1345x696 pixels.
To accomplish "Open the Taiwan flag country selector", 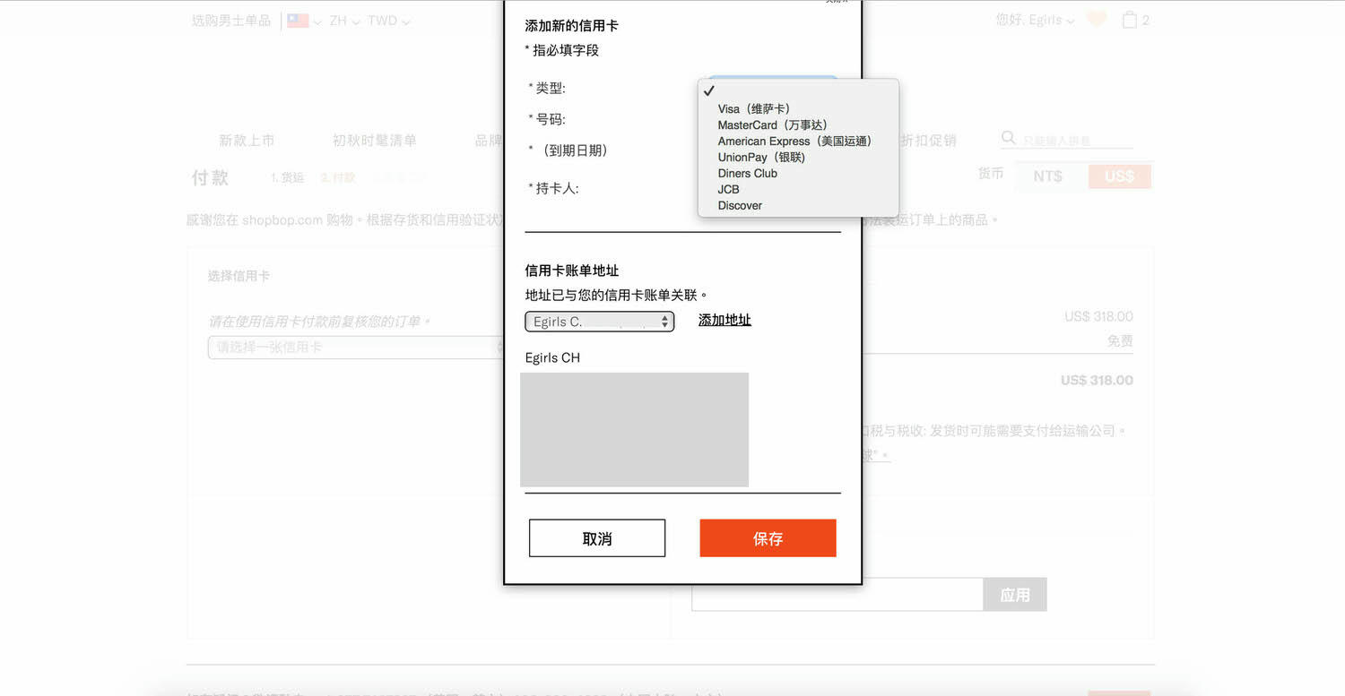I will tap(303, 21).
